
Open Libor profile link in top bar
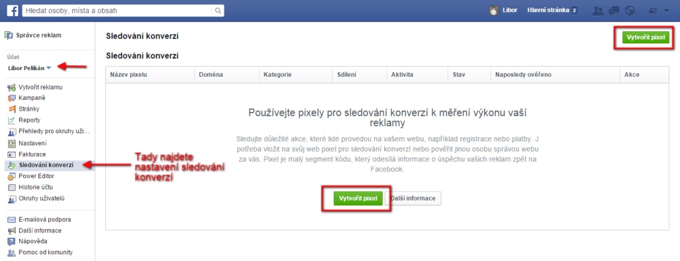(x=511, y=10)
